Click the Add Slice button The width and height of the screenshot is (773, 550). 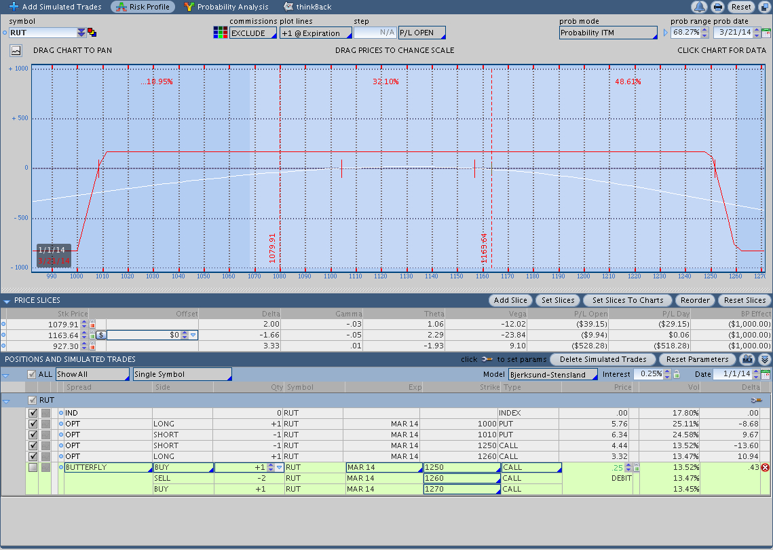pos(510,300)
